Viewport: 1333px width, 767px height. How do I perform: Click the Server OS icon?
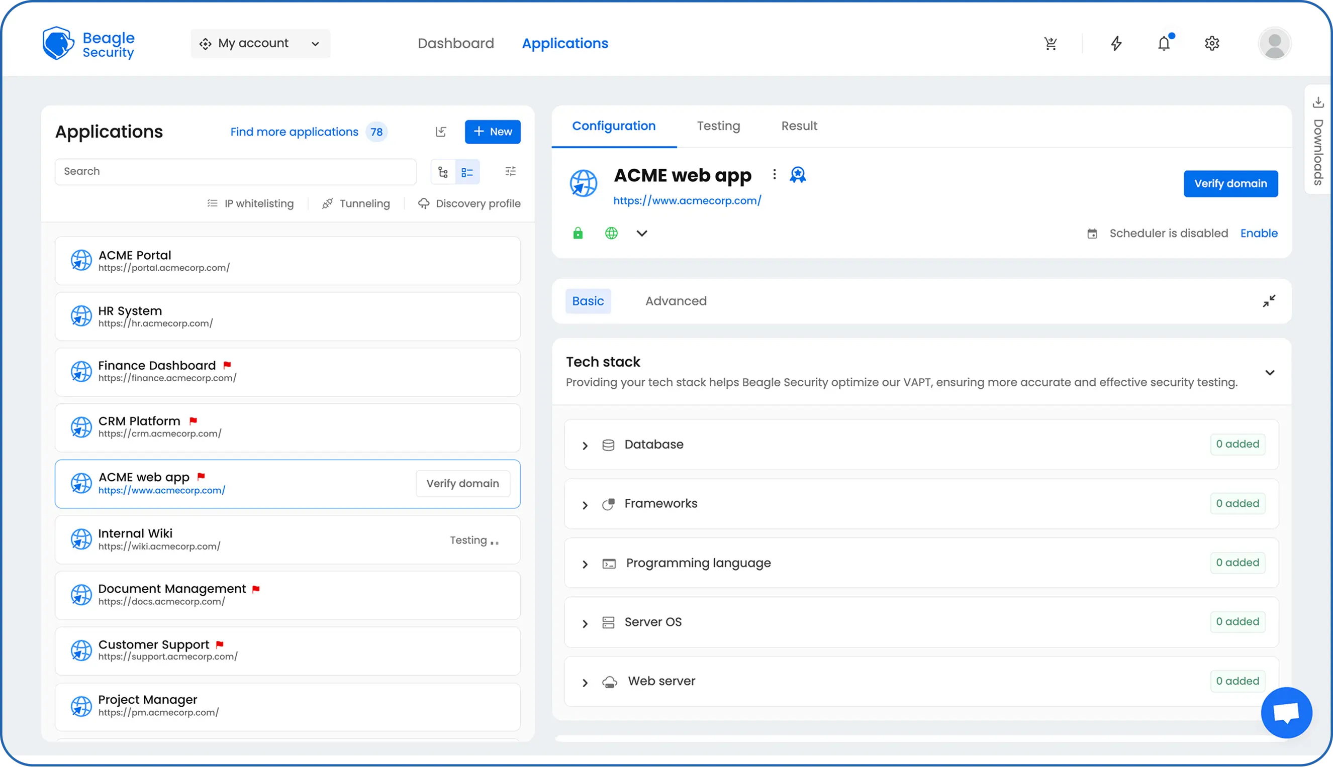point(608,623)
